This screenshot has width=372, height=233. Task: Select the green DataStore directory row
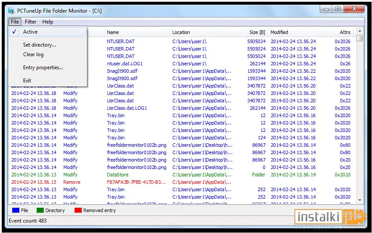[181, 175]
